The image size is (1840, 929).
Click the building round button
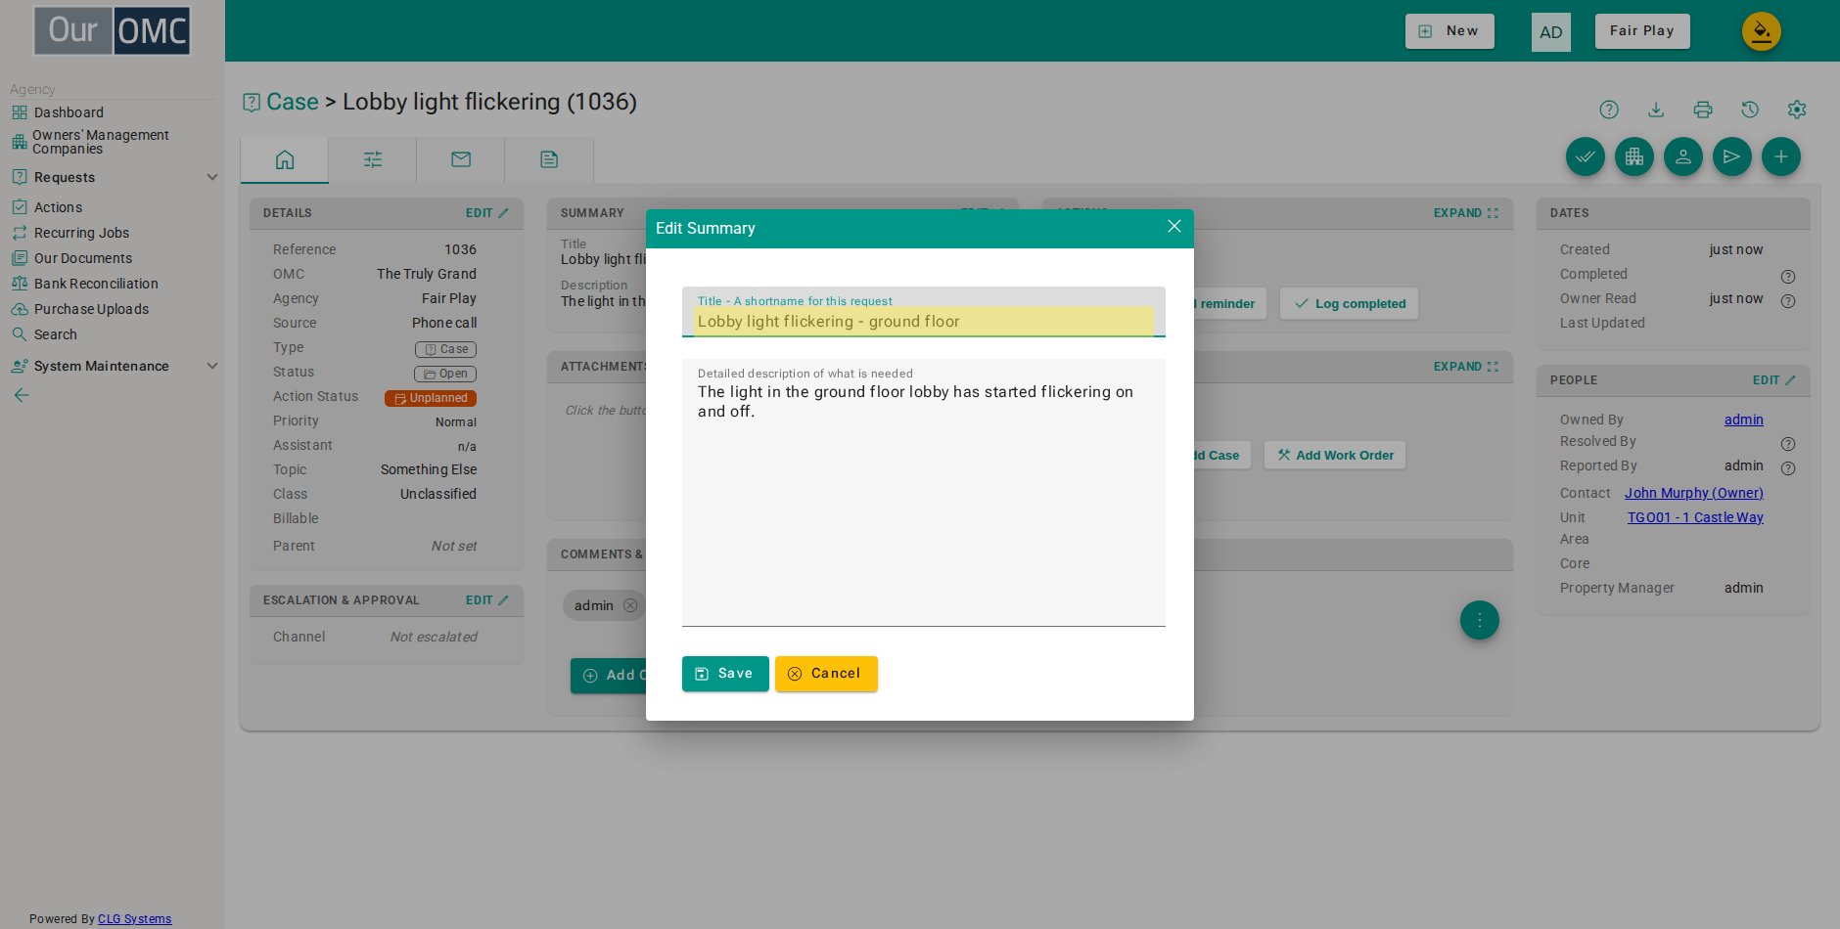pyautogui.click(x=1634, y=156)
